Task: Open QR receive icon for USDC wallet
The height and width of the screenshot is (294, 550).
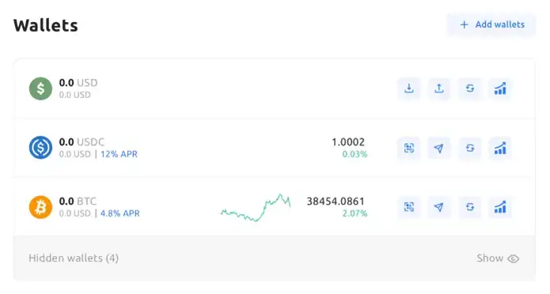Action: 408,148
